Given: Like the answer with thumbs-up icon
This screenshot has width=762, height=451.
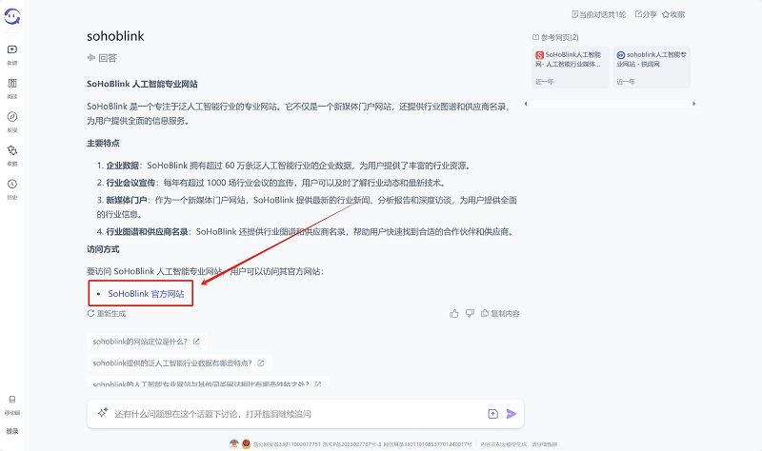Looking at the screenshot, I should tap(454, 314).
